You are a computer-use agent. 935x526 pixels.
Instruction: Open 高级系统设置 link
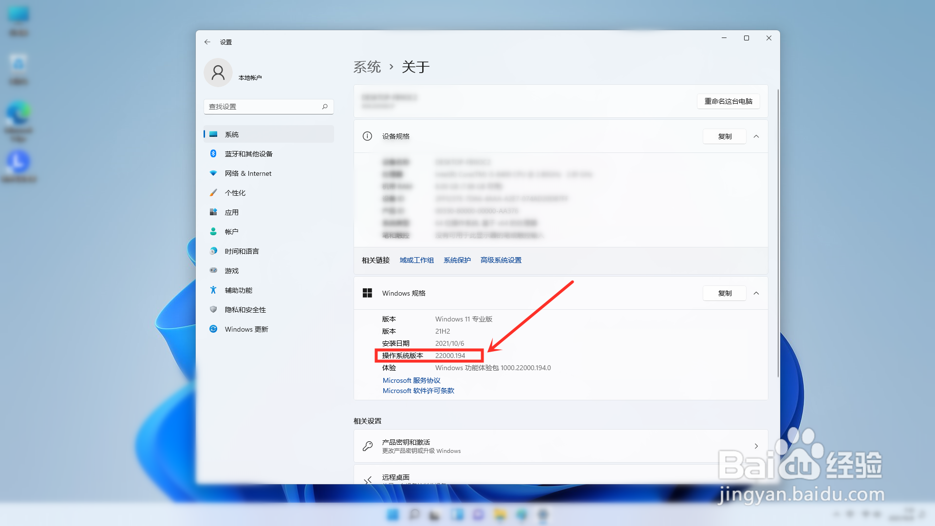[x=501, y=260]
